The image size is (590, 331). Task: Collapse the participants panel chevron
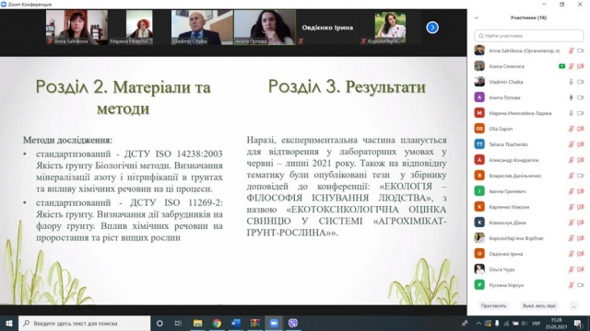pos(477,17)
